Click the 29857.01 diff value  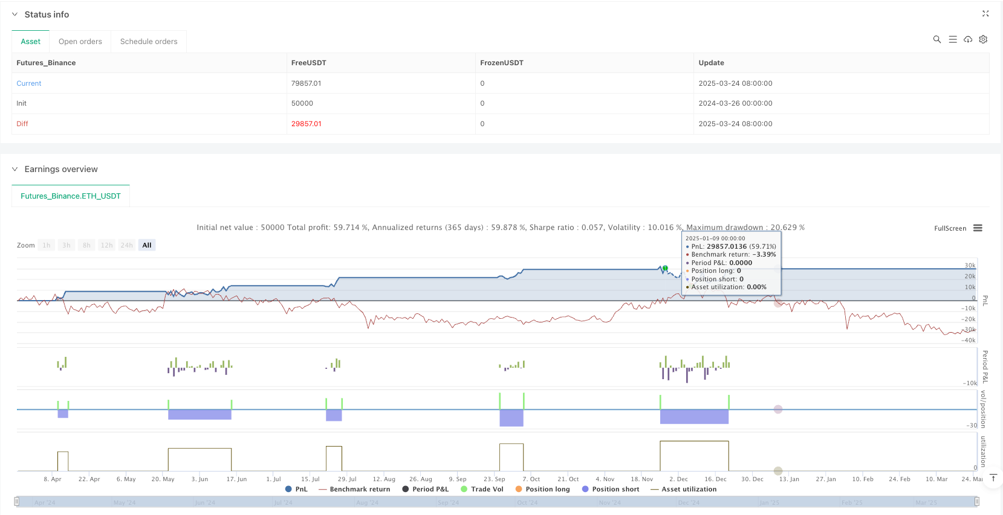(x=306, y=124)
